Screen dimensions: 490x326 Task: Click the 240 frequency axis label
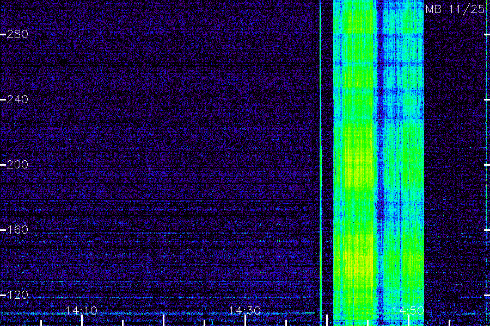click(17, 99)
